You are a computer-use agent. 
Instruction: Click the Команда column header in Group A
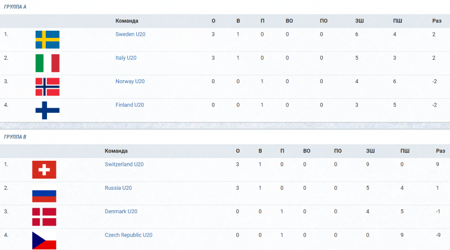coord(127,21)
